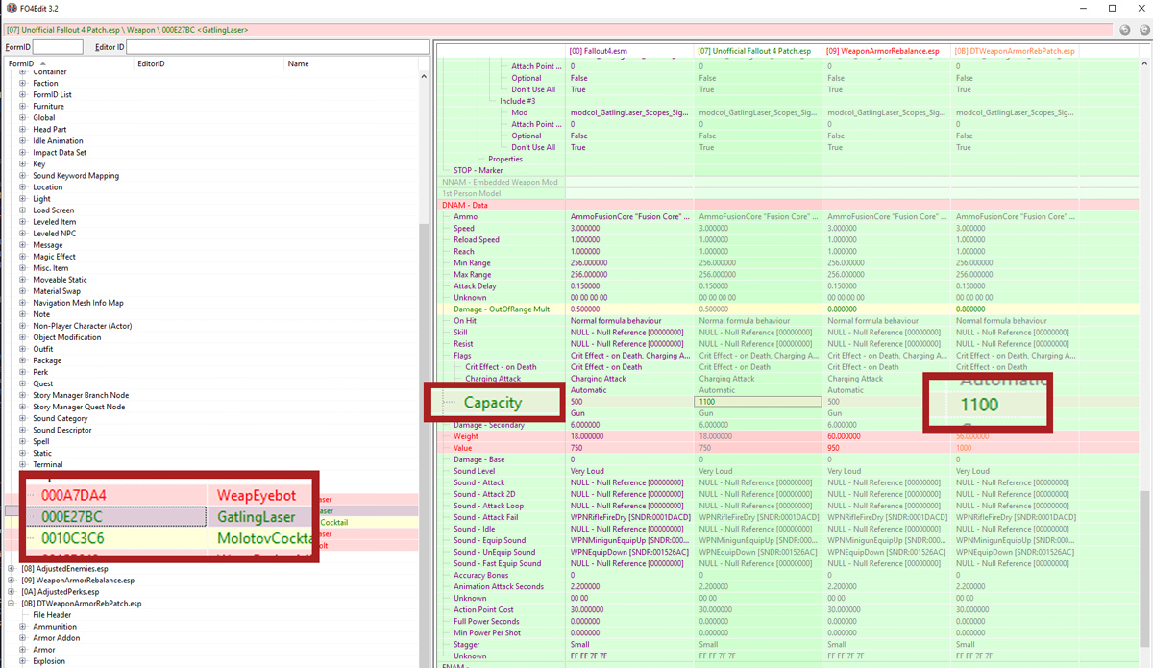Select the Sound Keyword Mapping tree item
Image resolution: width=1153 pixels, height=668 pixels.
coord(76,176)
